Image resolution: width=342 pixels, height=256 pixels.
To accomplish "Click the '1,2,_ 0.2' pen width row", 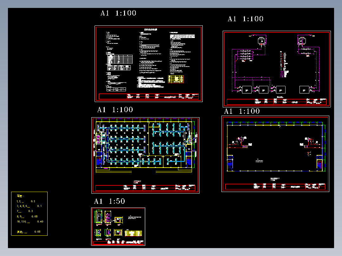I will (26, 201).
